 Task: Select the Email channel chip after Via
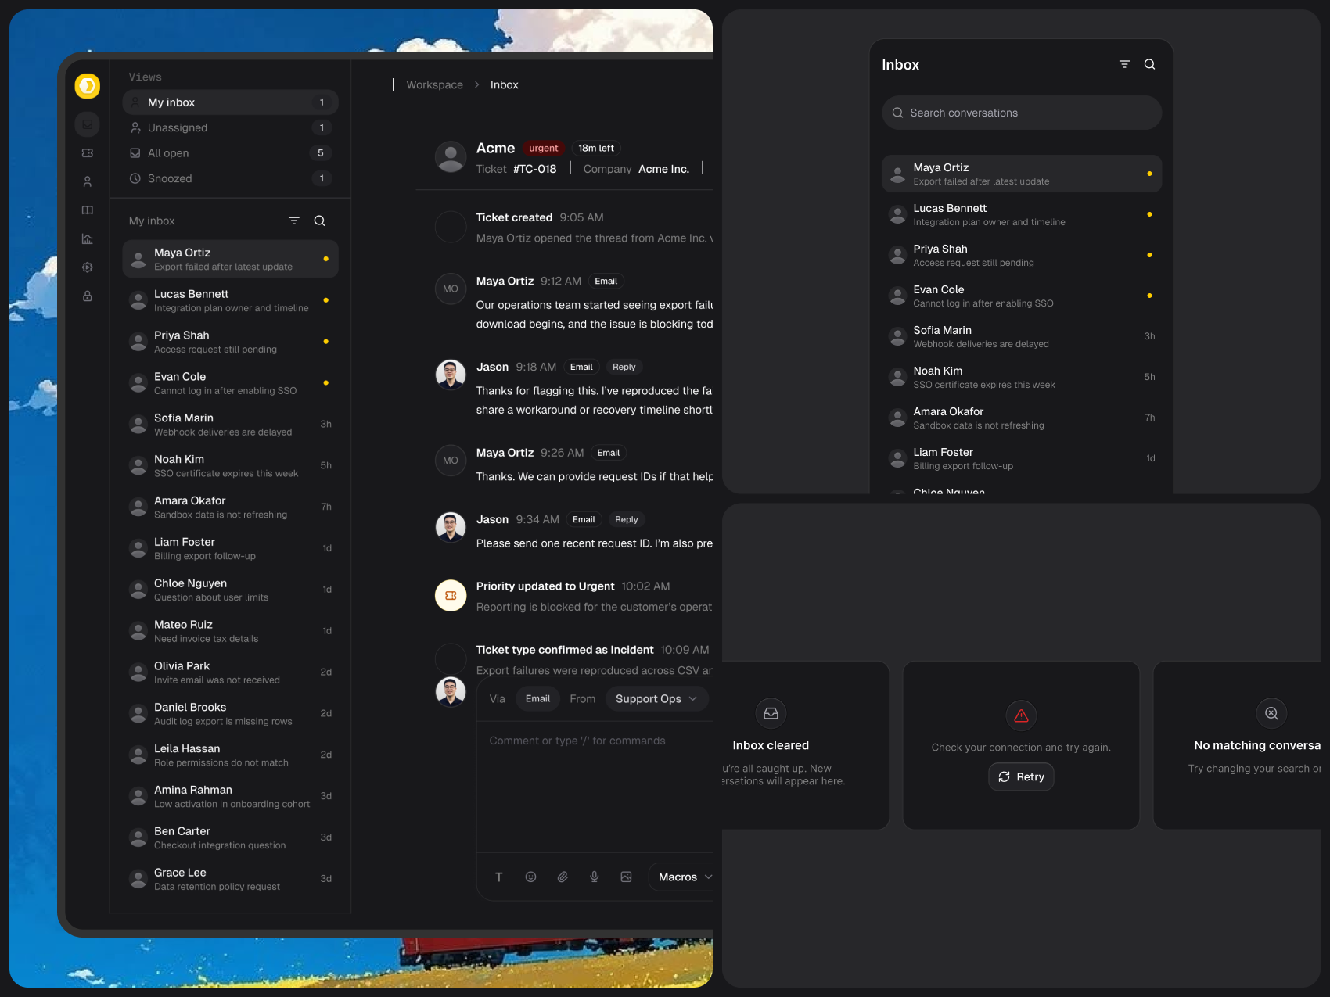[x=537, y=699]
